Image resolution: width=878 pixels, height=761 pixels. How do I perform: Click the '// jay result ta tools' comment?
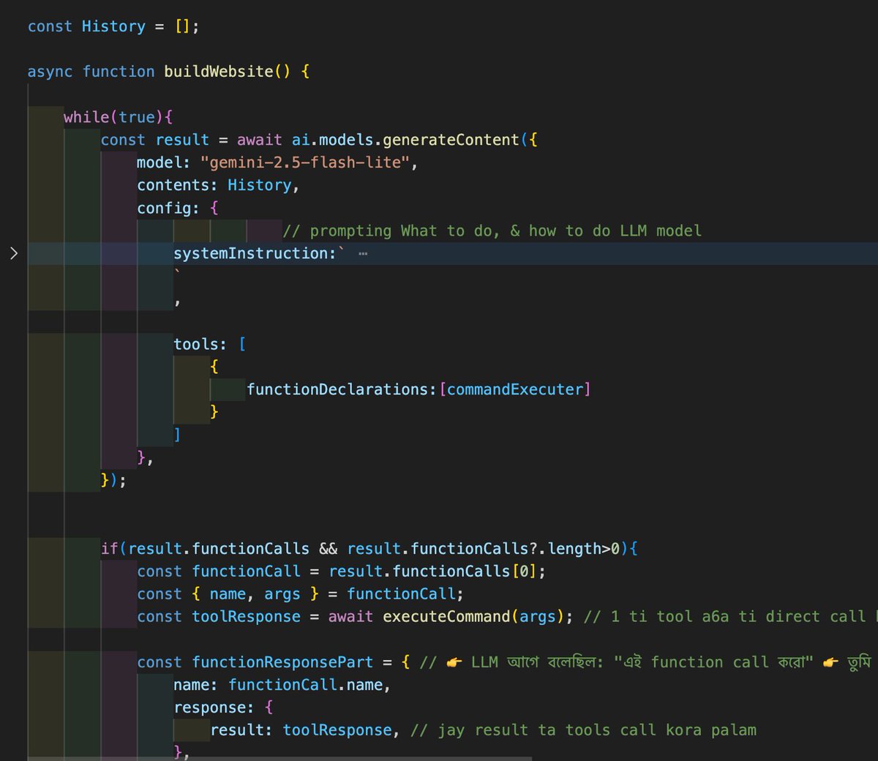tap(584, 730)
